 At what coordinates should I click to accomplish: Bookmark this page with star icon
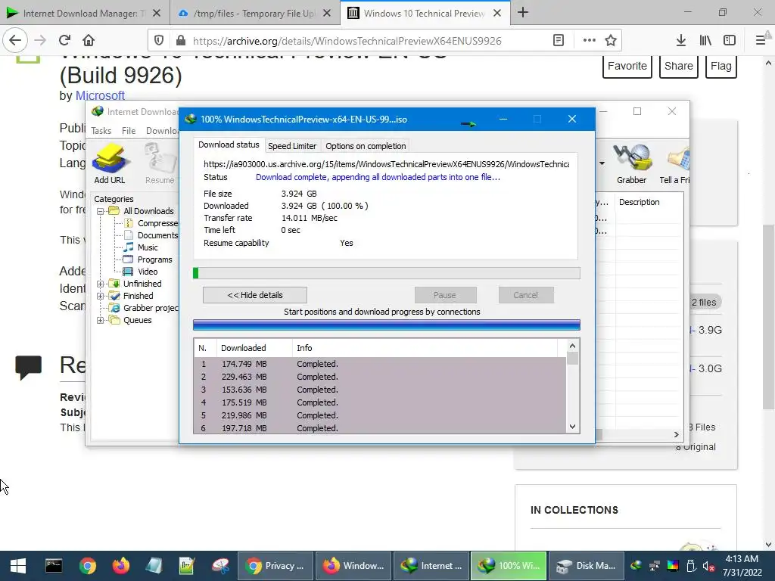pos(611,41)
